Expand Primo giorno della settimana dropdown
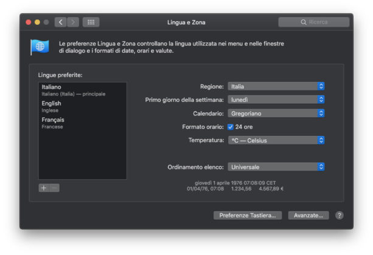This screenshot has width=373, height=255. click(x=276, y=100)
